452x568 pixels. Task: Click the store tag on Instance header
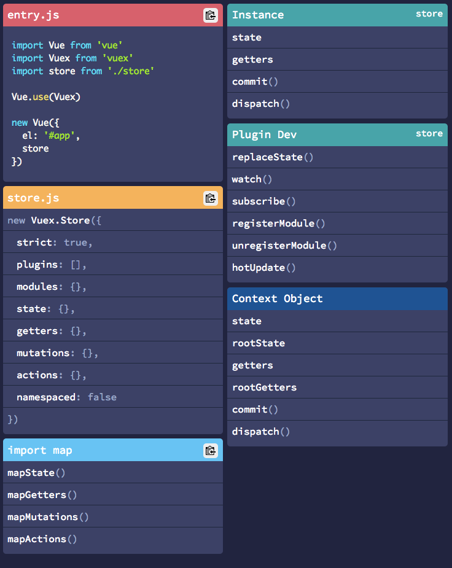[429, 14]
